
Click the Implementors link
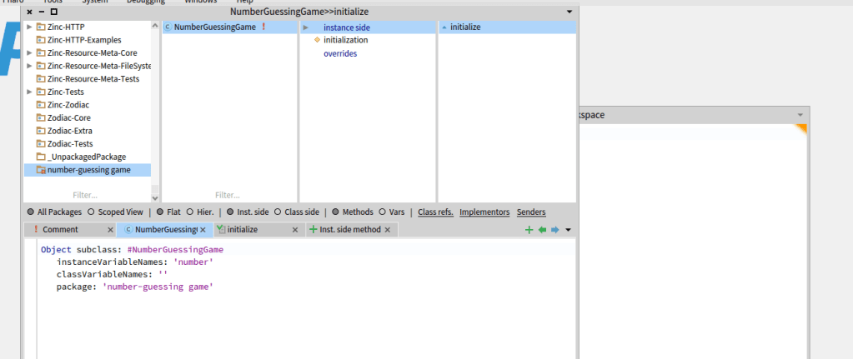point(484,212)
